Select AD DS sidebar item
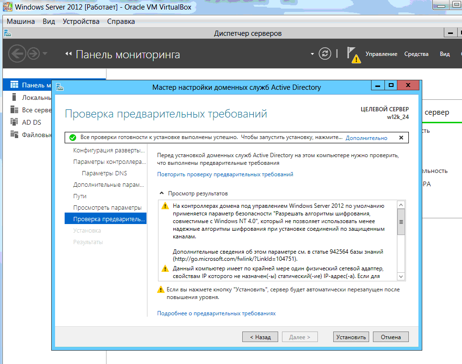This screenshot has width=462, height=364. pyautogui.click(x=27, y=122)
